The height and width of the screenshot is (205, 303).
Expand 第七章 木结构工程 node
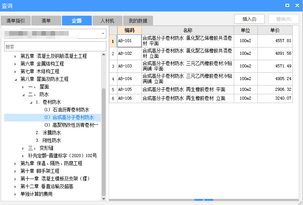tap(15, 72)
